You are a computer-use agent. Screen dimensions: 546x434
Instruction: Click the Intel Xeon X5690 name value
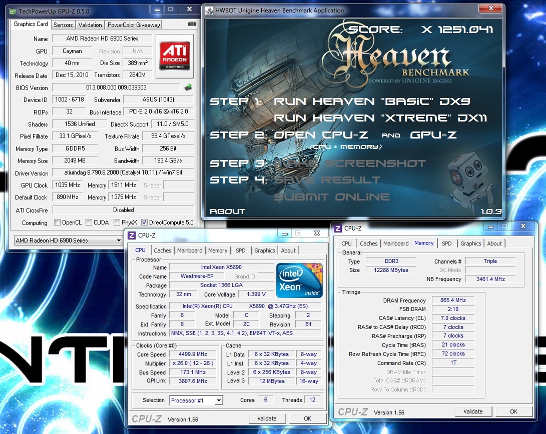click(222, 267)
